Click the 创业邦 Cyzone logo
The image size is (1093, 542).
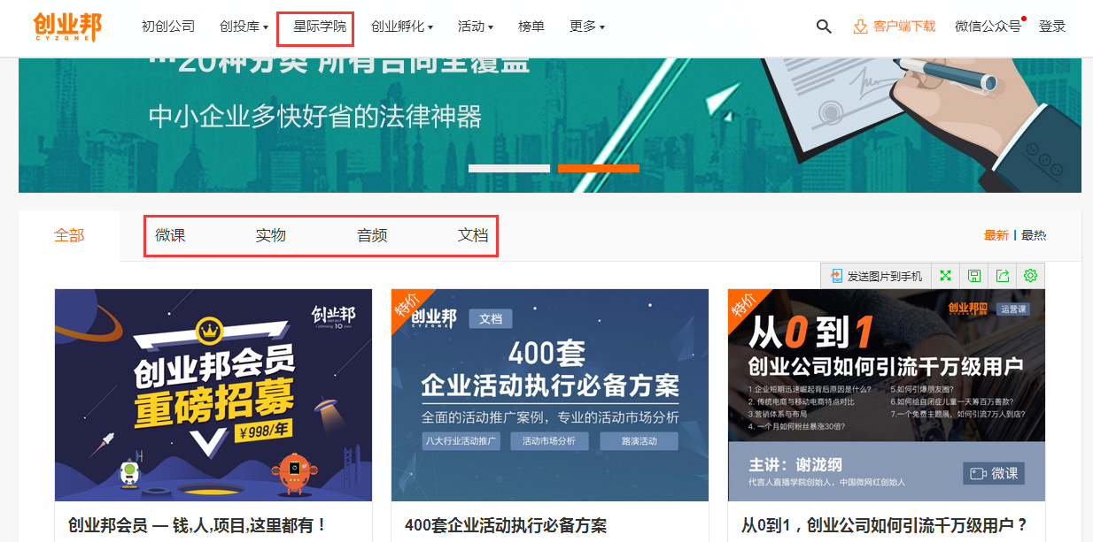coord(67,27)
